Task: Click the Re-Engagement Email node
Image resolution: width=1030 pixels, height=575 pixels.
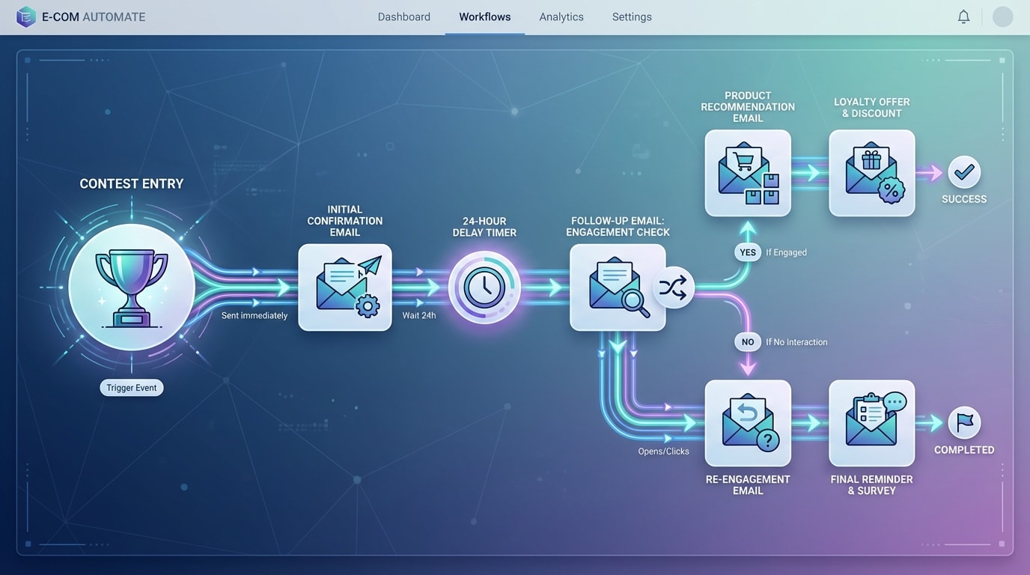Action: 747,423
